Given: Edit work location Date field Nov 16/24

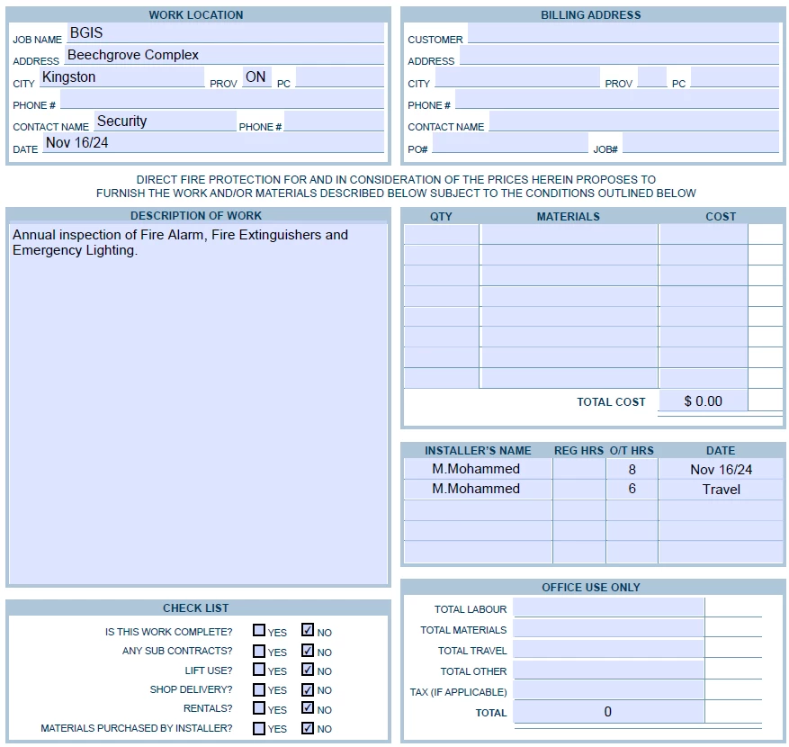Looking at the screenshot, I should tap(213, 142).
